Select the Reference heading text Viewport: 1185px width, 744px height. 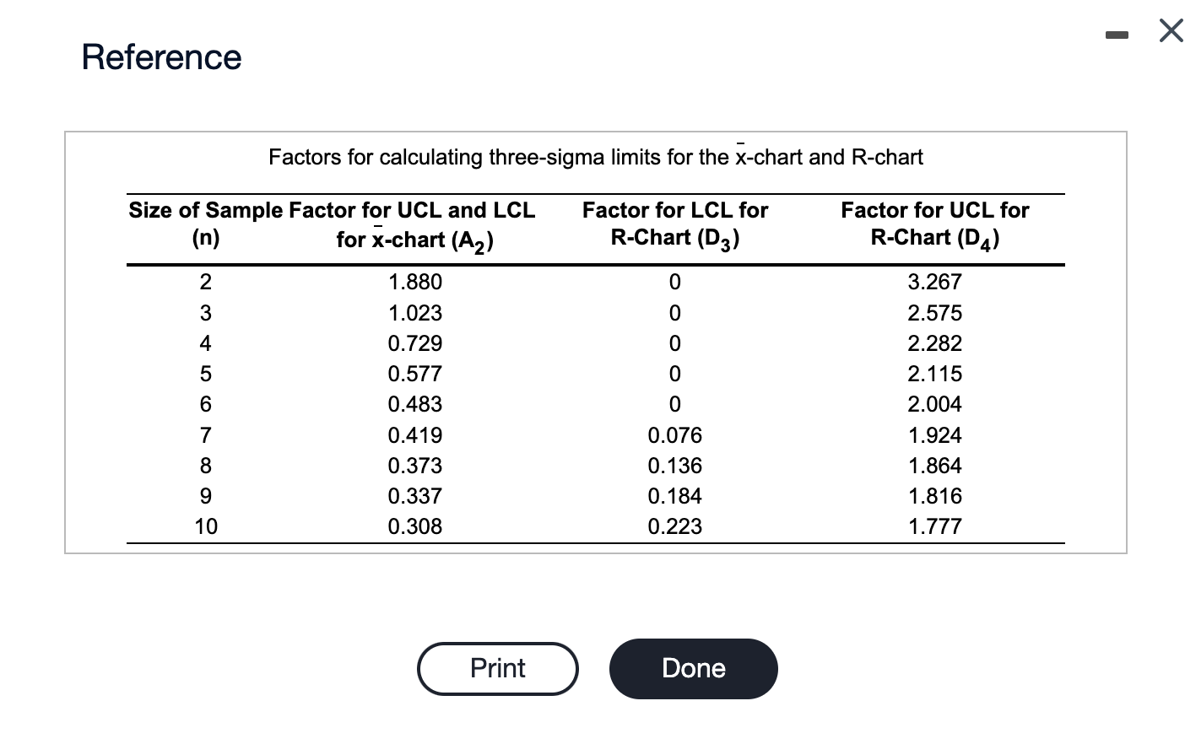(161, 57)
